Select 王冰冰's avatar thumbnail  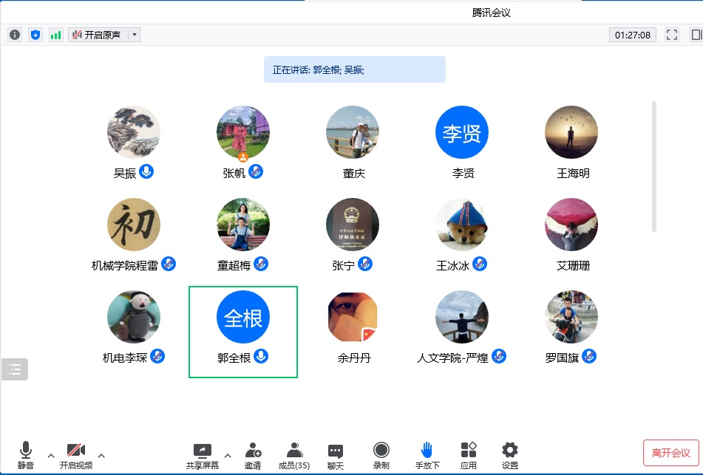coord(462,225)
